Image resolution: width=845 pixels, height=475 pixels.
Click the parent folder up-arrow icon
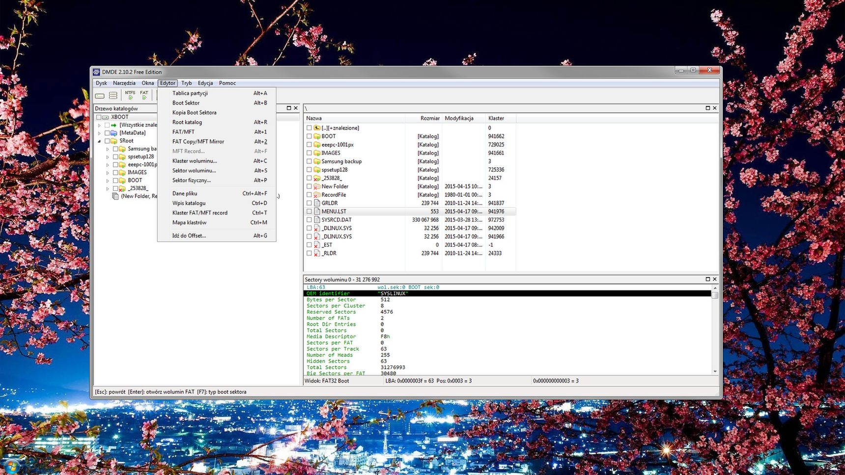(317, 128)
